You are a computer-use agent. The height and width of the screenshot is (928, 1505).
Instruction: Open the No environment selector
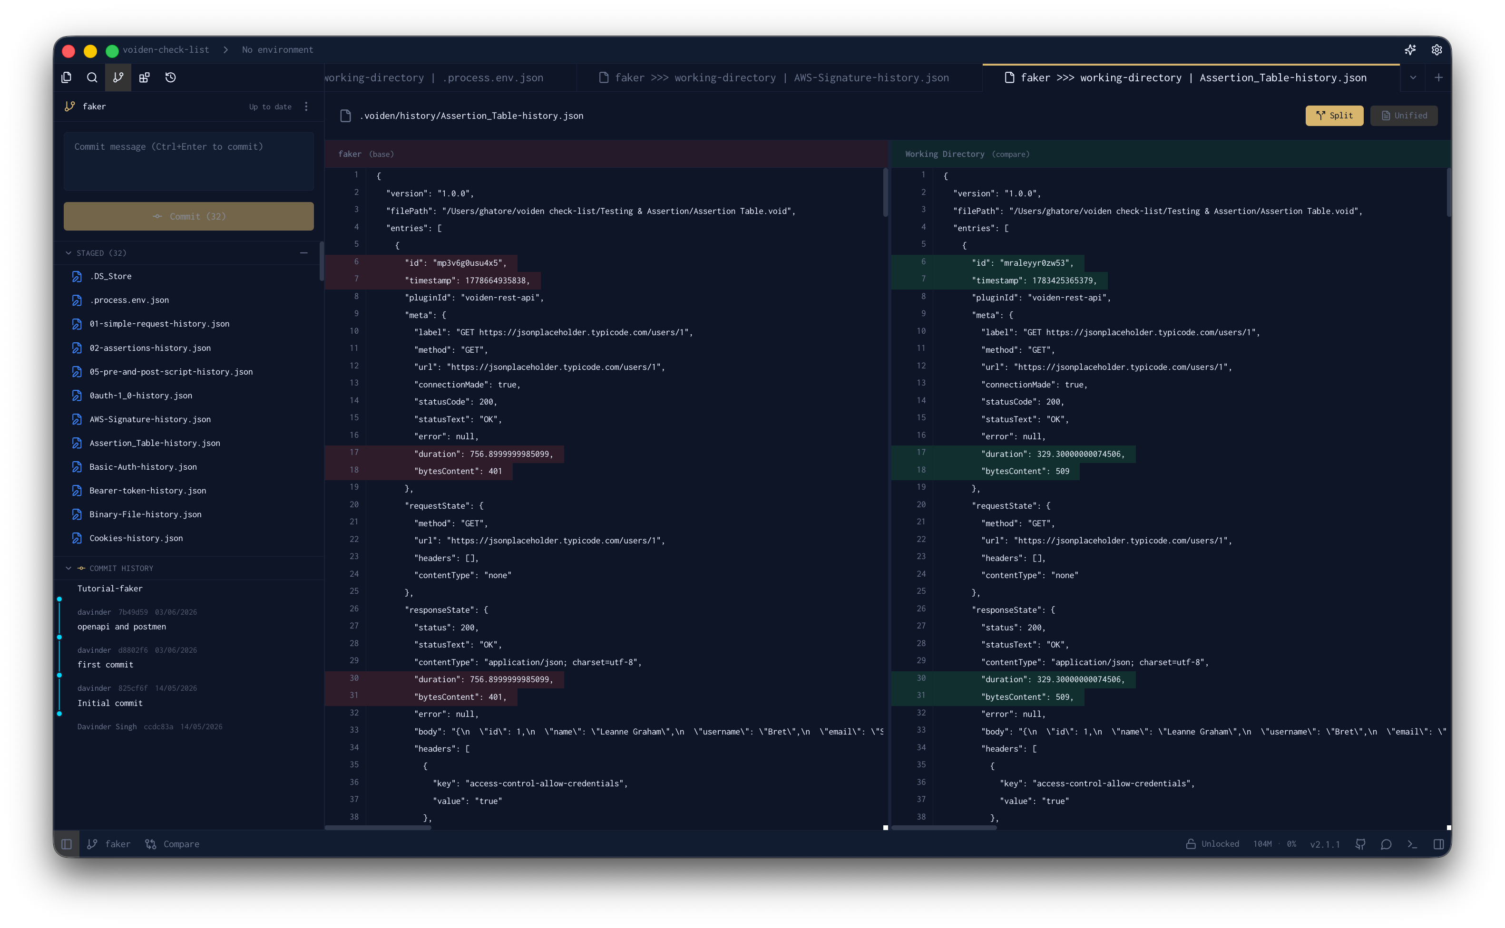pyautogui.click(x=277, y=50)
